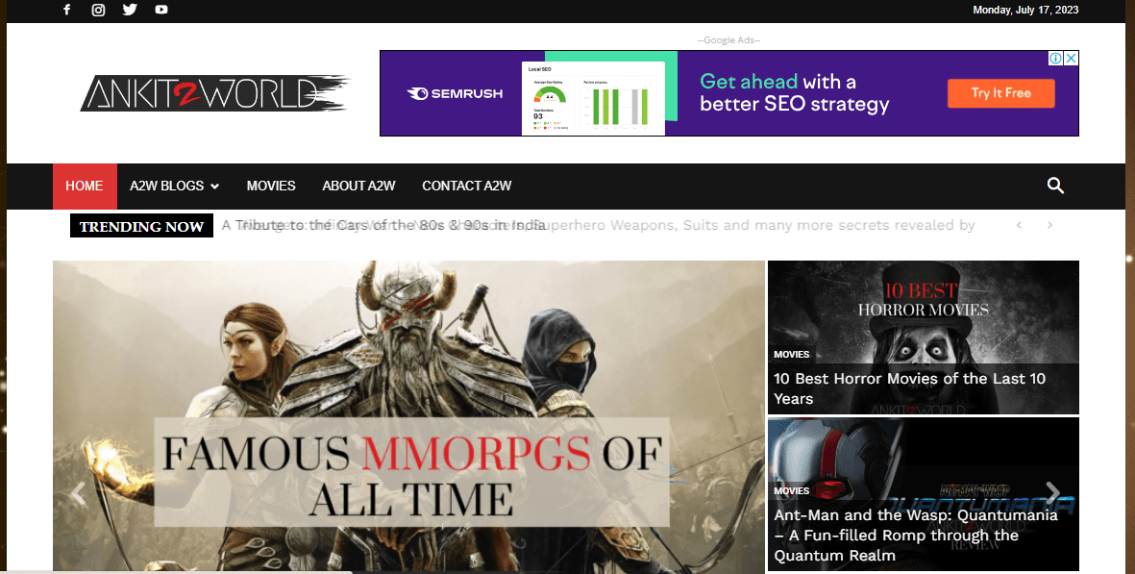Close the Semrush ad banner
The image size is (1135, 574).
coord(1072,58)
